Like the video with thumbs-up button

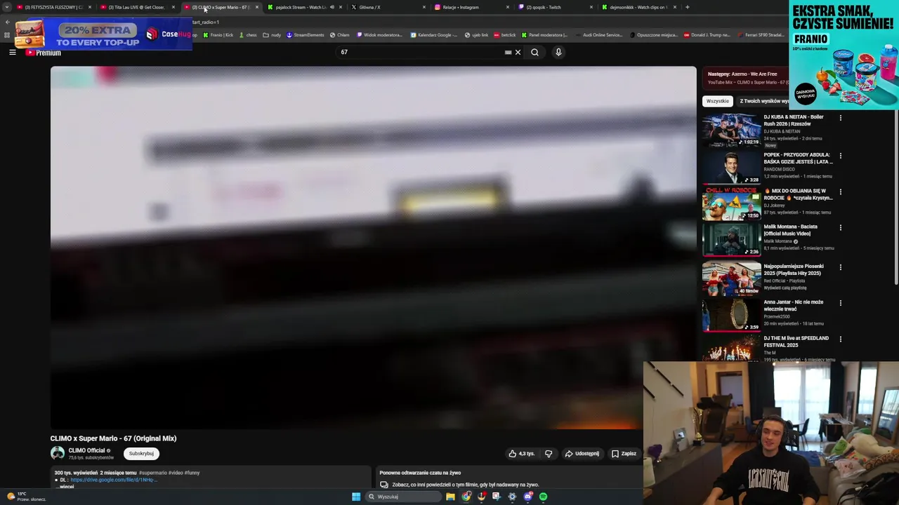click(x=522, y=454)
